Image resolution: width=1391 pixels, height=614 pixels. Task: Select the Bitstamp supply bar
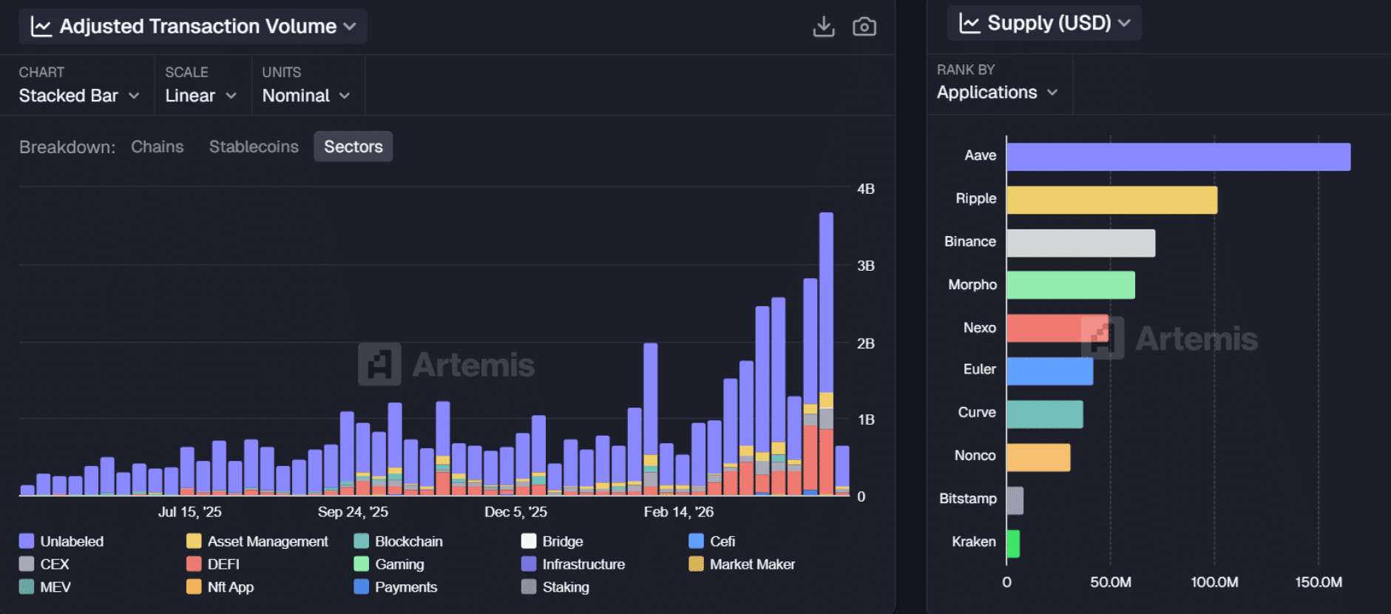(x=1015, y=500)
